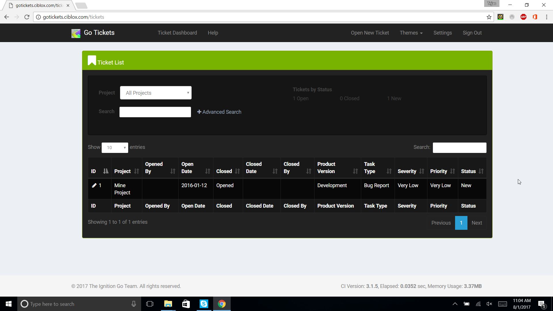
Task: Click the Next pagination button
Action: pyautogui.click(x=477, y=223)
